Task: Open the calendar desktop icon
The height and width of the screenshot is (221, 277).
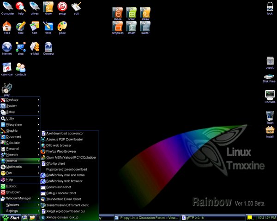Action: [7, 69]
